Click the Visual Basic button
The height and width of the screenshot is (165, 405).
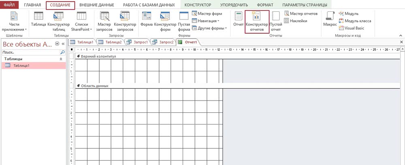coord(352,28)
